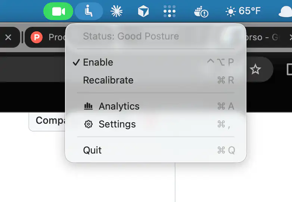This screenshot has height=202, width=292.
Task: Open the starburst menu bar app
Action: pos(117,12)
